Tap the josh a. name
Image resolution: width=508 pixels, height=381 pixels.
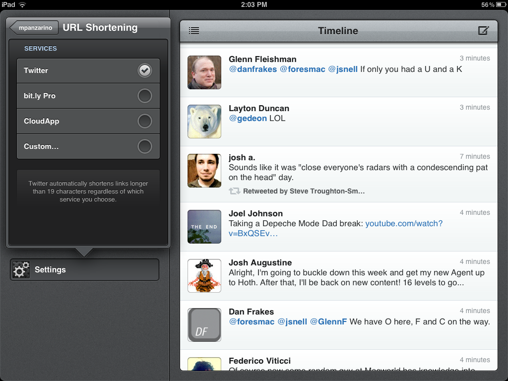coord(242,157)
